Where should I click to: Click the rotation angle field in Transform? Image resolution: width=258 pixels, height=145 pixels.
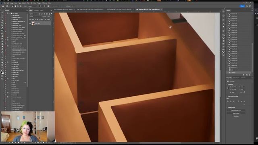point(234,92)
